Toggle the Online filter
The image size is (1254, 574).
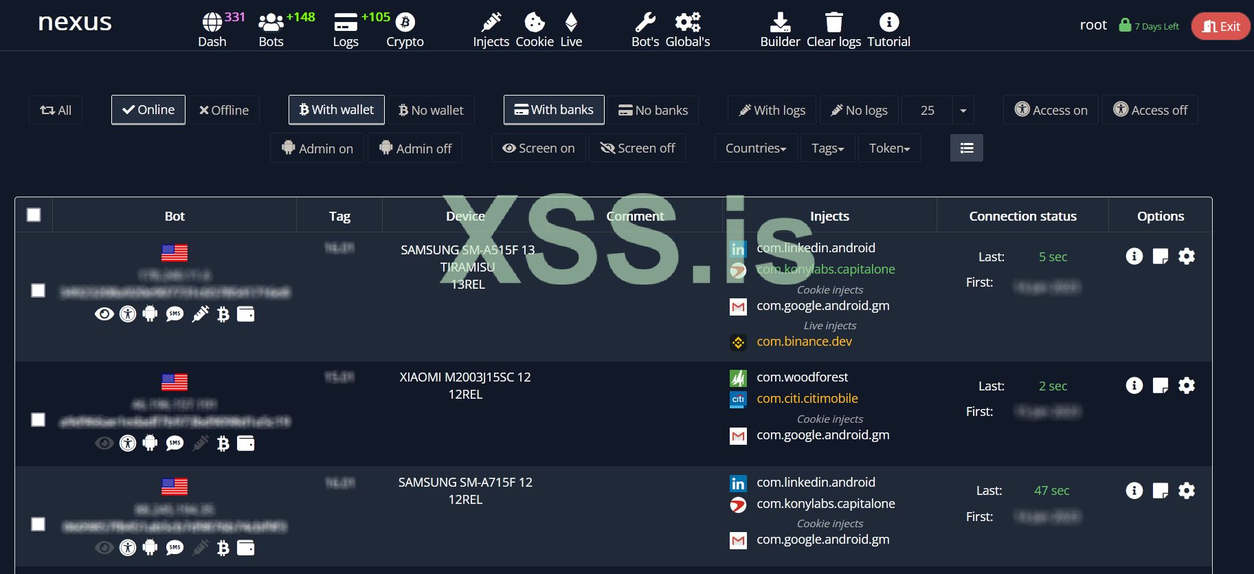click(148, 110)
